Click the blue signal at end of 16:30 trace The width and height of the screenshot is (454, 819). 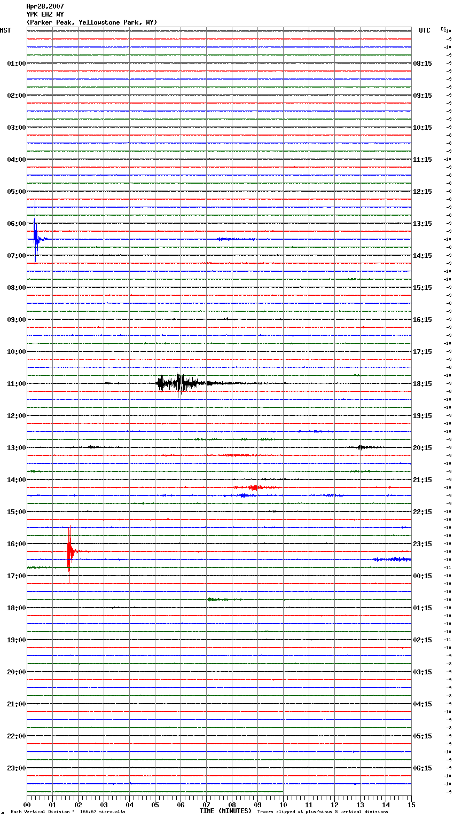(393, 560)
